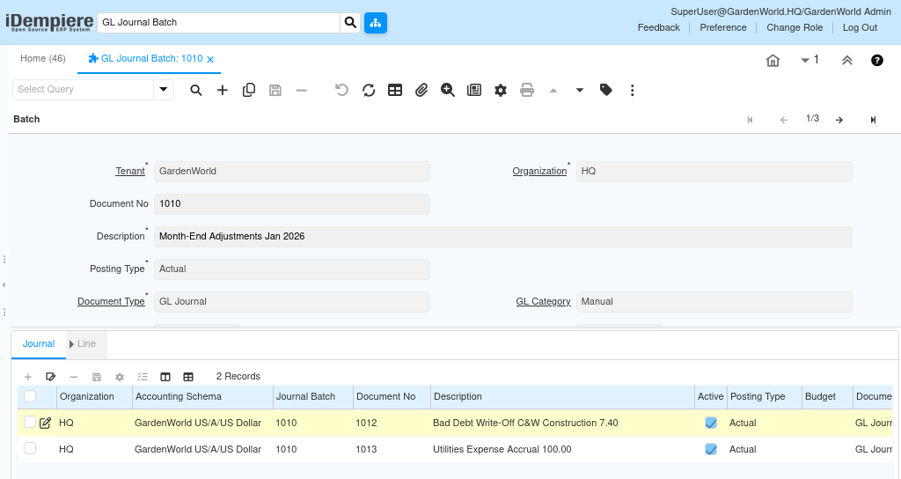Open the Preference link

point(723,27)
